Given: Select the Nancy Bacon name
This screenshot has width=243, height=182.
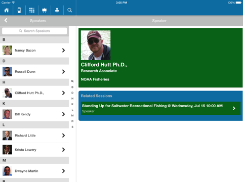Looking at the screenshot, I should (x=25, y=51).
